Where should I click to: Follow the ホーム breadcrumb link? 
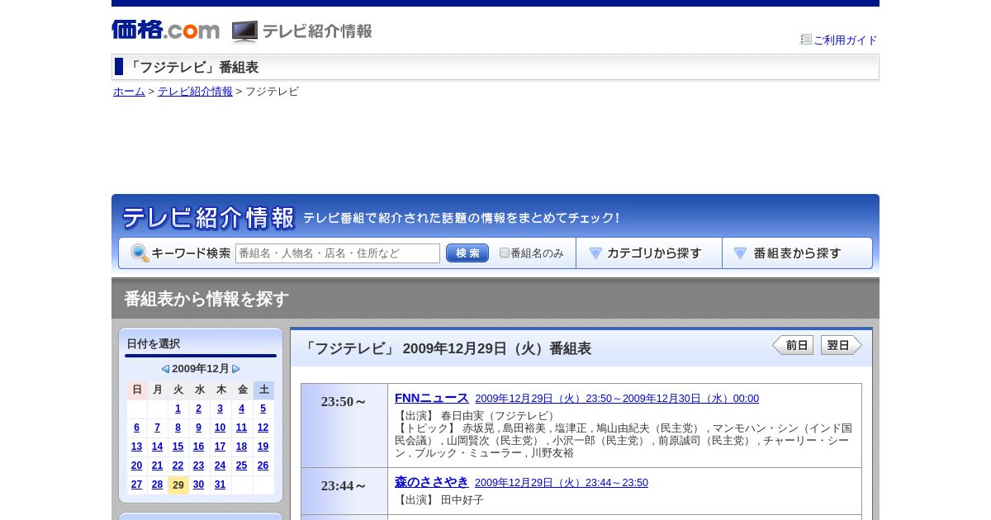(129, 92)
